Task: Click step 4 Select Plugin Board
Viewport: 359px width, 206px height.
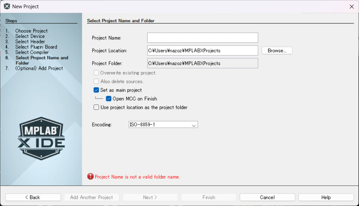Action: point(36,47)
